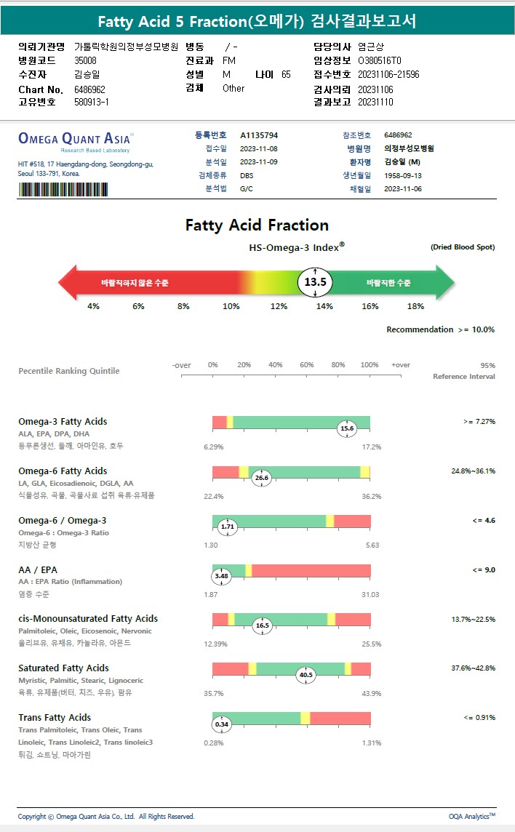Click the Recommendation >= 10.0% text

click(440, 329)
